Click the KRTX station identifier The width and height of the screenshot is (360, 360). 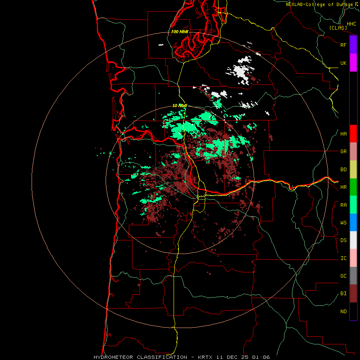(205, 357)
